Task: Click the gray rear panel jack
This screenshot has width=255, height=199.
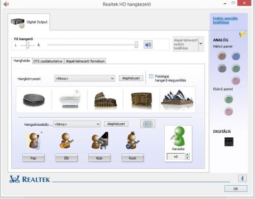Action: coord(222,68)
